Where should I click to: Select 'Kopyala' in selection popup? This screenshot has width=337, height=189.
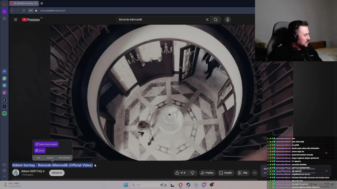(50, 158)
